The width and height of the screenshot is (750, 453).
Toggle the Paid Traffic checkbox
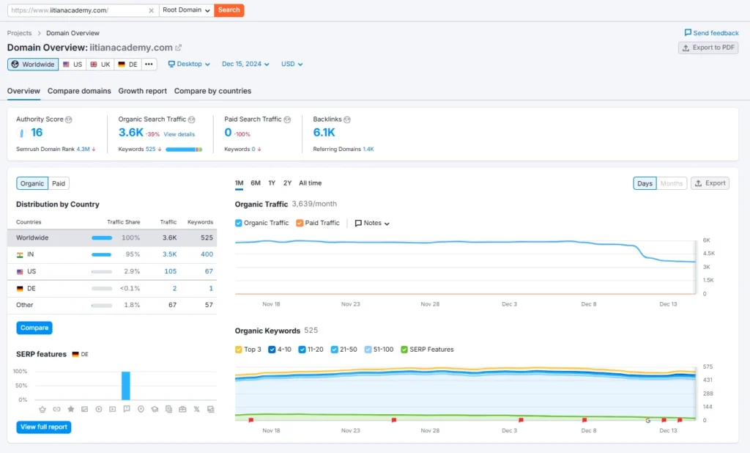[300, 223]
